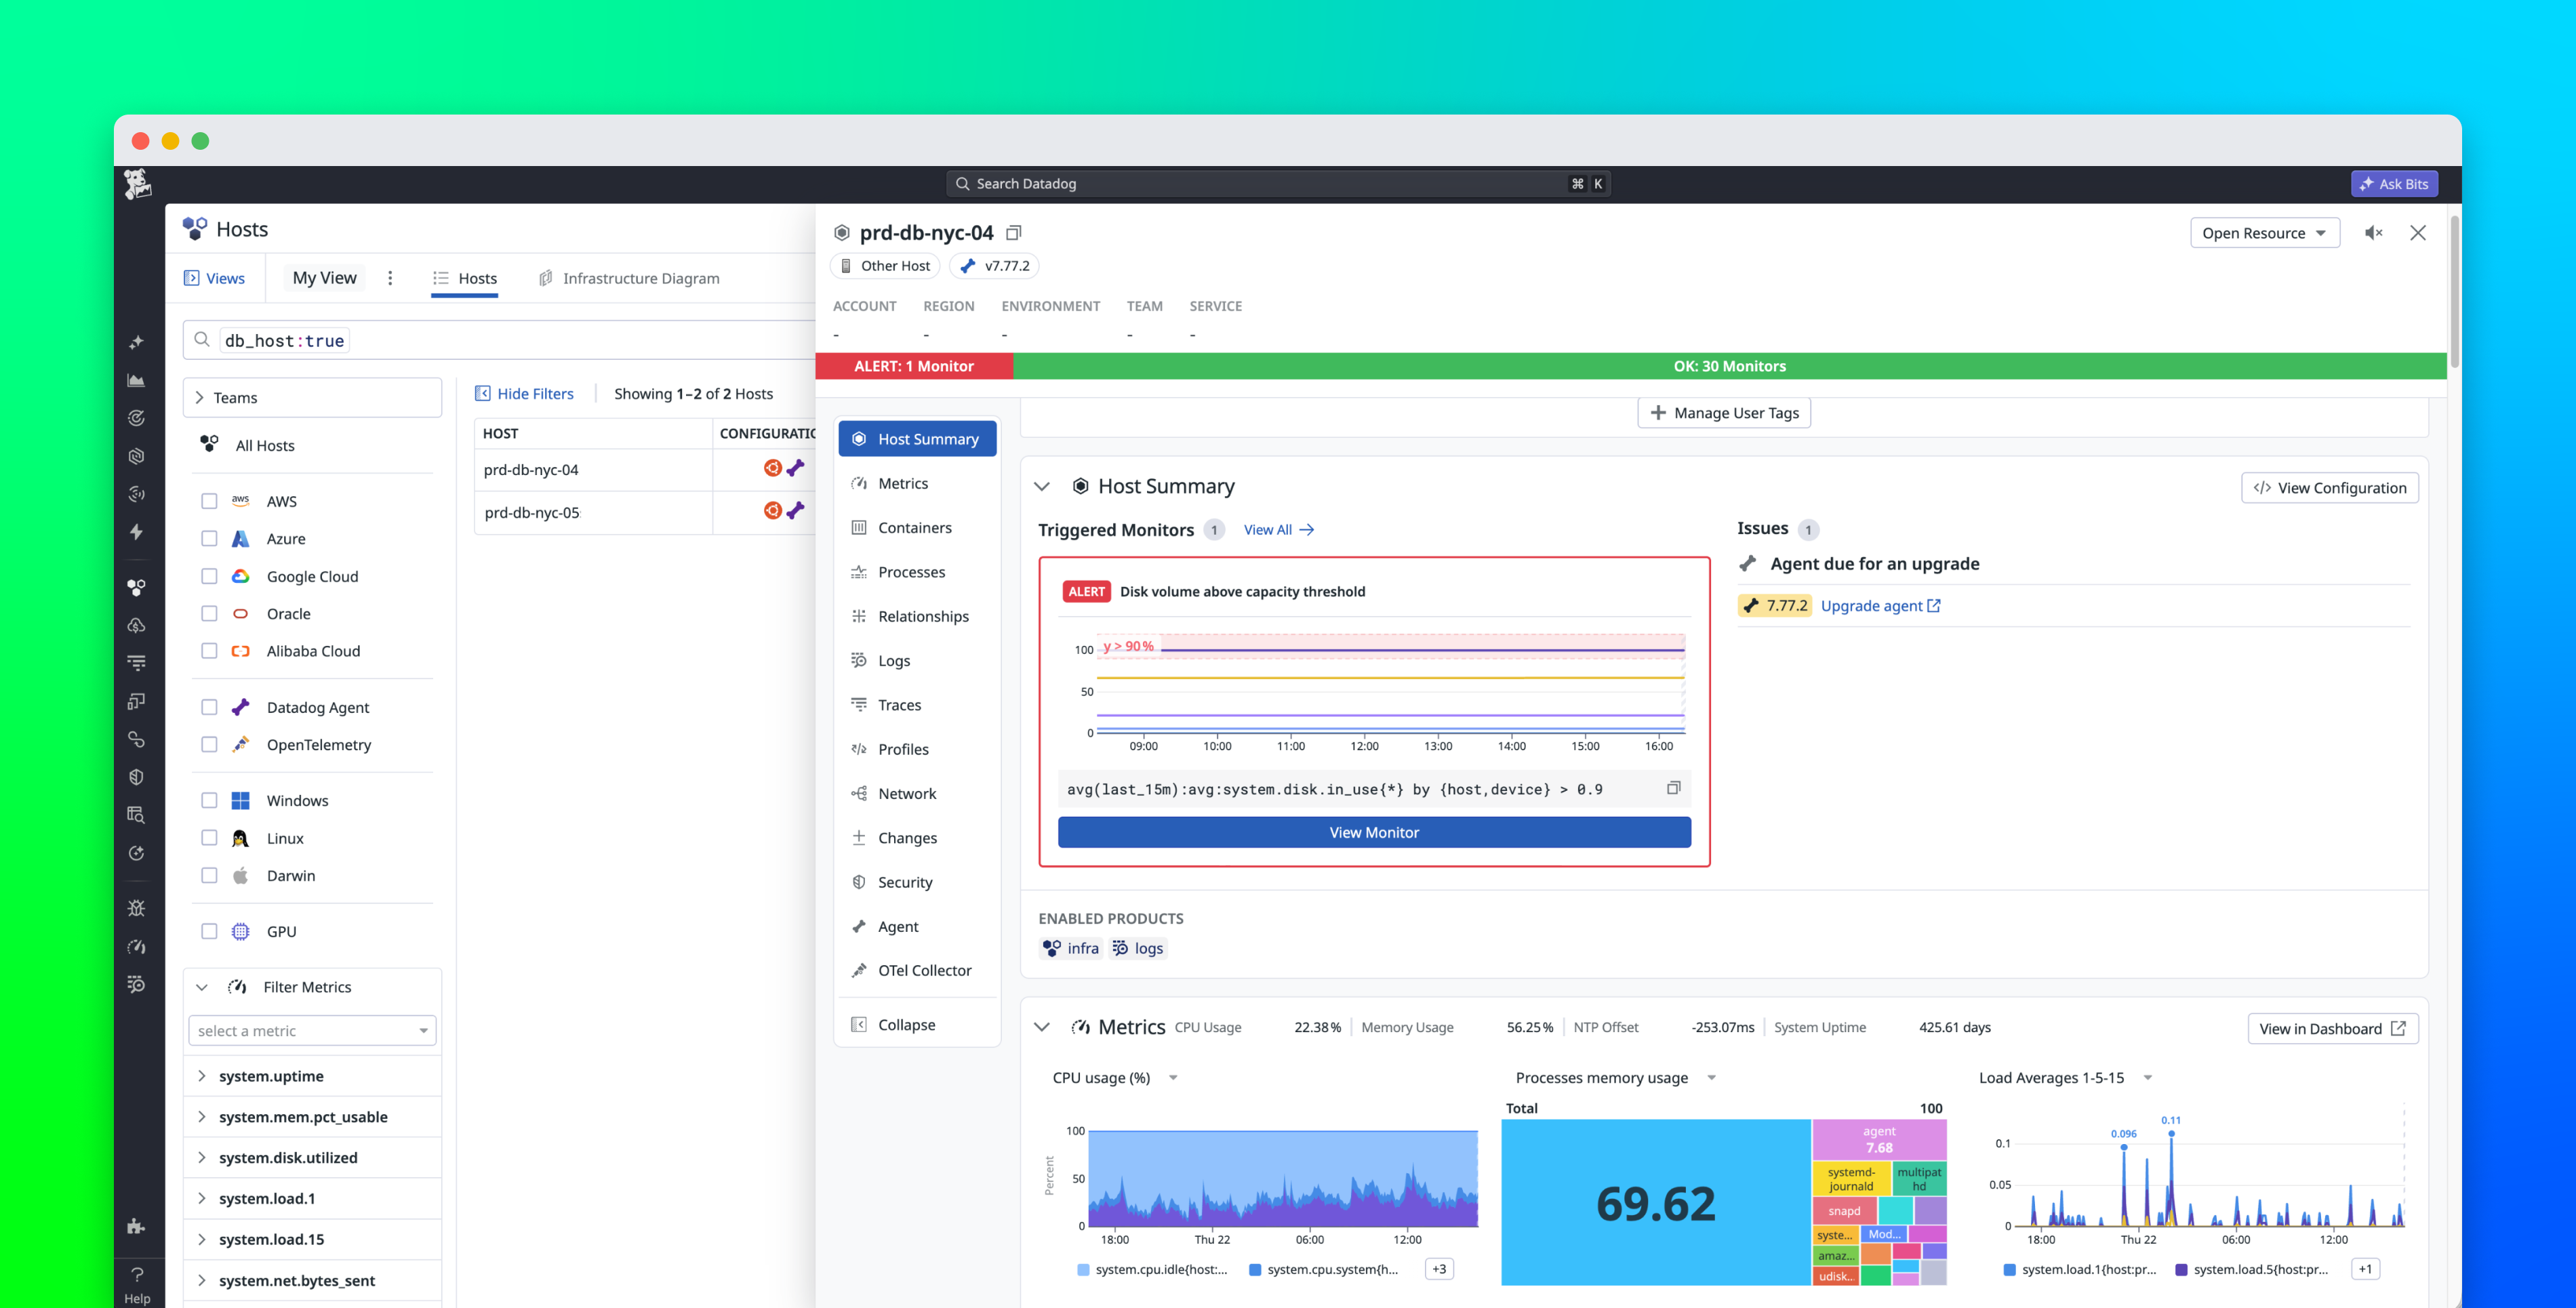Image resolution: width=2576 pixels, height=1308 pixels.
Task: Click the agent icon for prd-db-nyc-05
Action: tap(796, 511)
